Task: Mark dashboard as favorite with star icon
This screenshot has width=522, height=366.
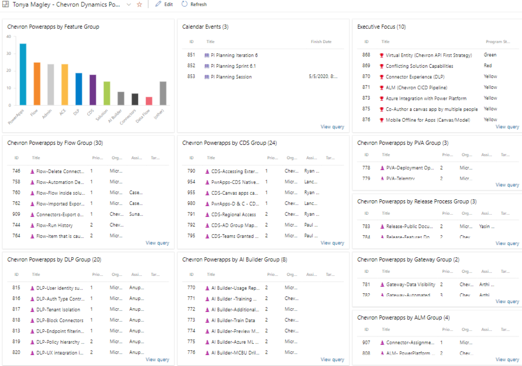Action: [x=139, y=4]
